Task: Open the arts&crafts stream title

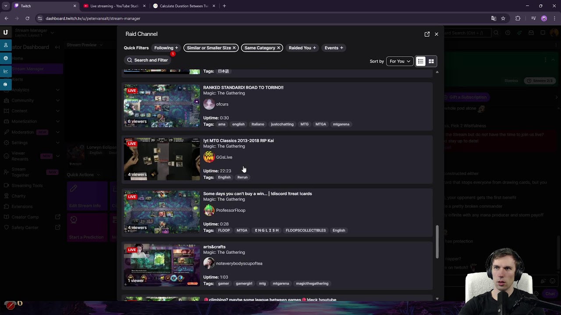Action: [x=214, y=247]
